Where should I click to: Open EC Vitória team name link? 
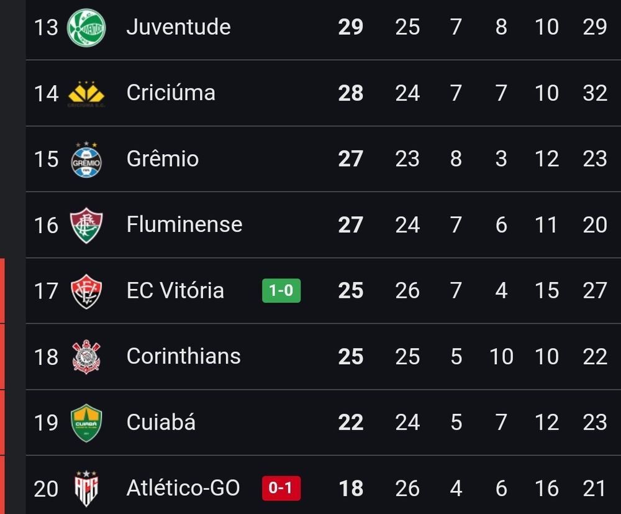[175, 291]
